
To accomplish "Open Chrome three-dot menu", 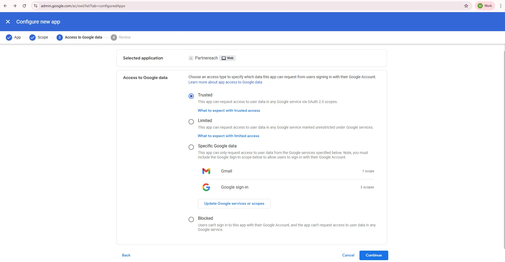I will [x=501, y=6].
